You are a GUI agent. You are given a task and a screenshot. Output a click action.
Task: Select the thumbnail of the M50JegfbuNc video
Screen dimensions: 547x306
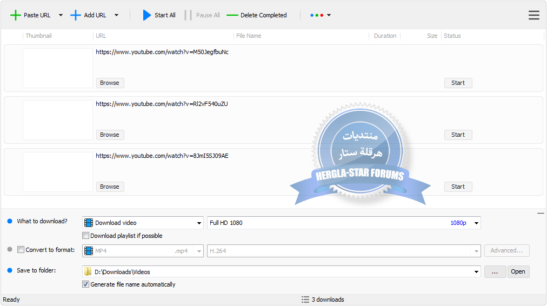(57, 68)
